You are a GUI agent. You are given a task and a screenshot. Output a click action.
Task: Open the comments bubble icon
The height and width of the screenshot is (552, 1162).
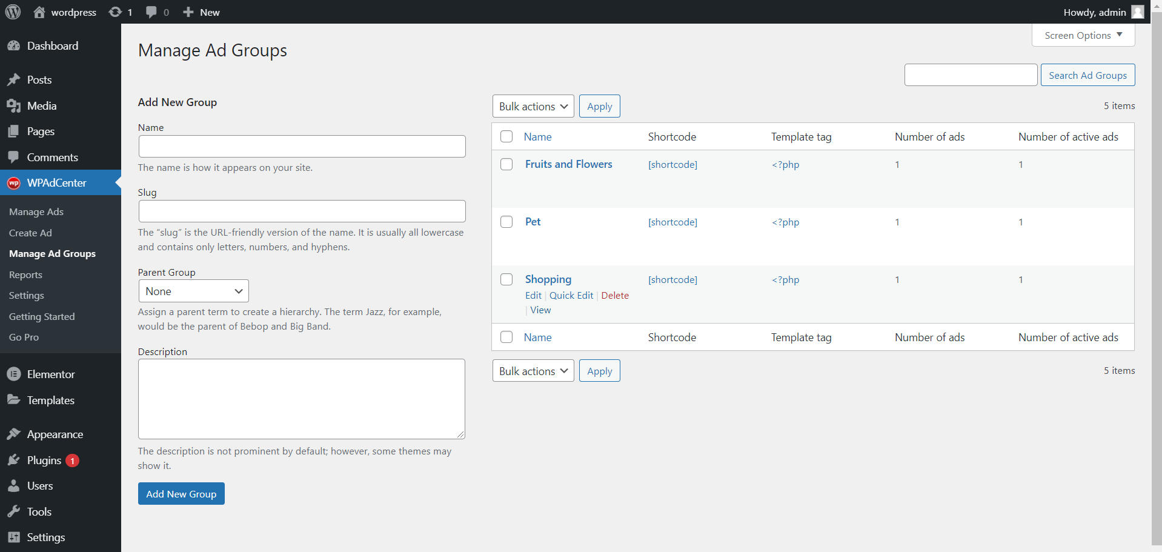pyautogui.click(x=151, y=12)
